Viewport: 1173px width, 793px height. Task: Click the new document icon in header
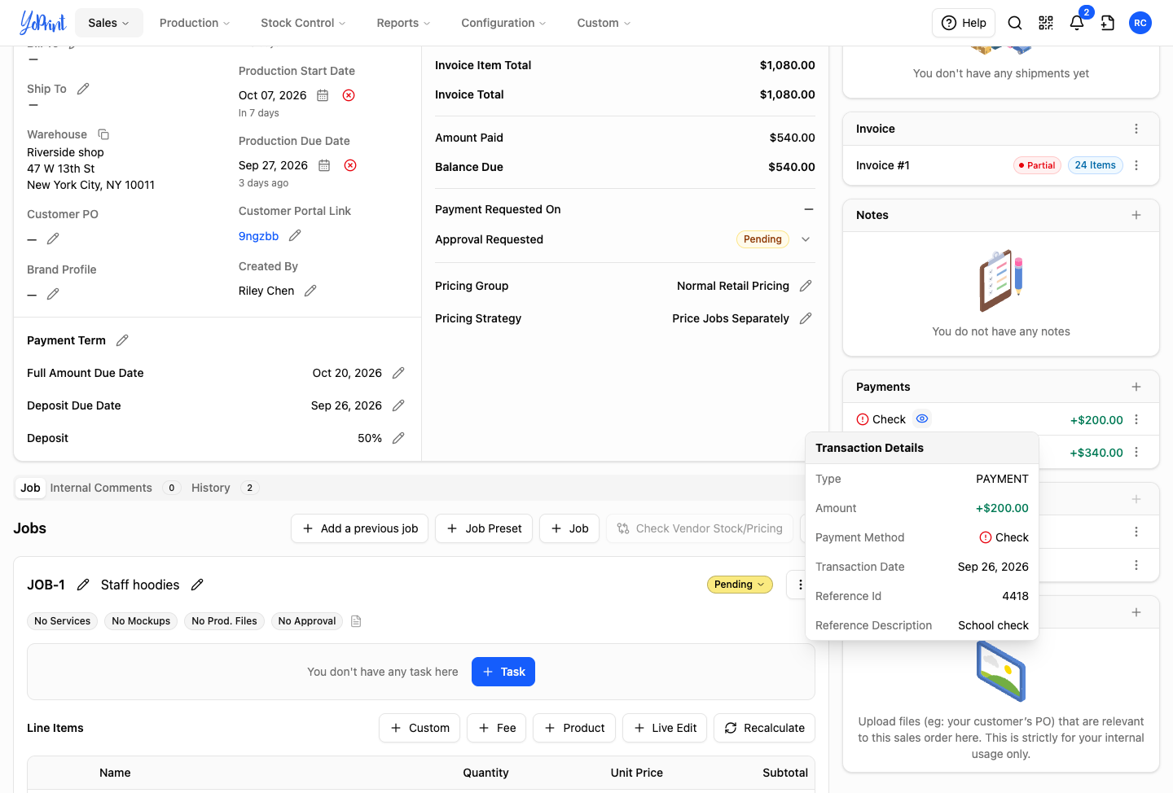(x=1108, y=23)
